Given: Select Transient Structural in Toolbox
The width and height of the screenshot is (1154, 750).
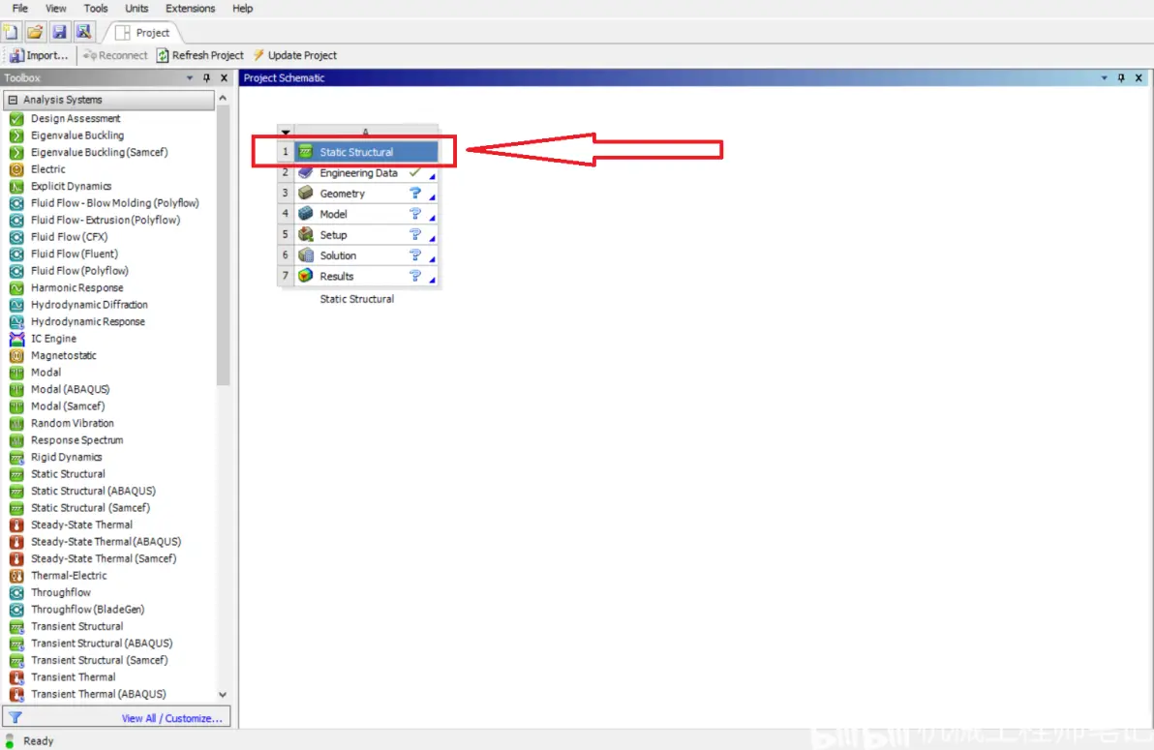Looking at the screenshot, I should [76, 626].
